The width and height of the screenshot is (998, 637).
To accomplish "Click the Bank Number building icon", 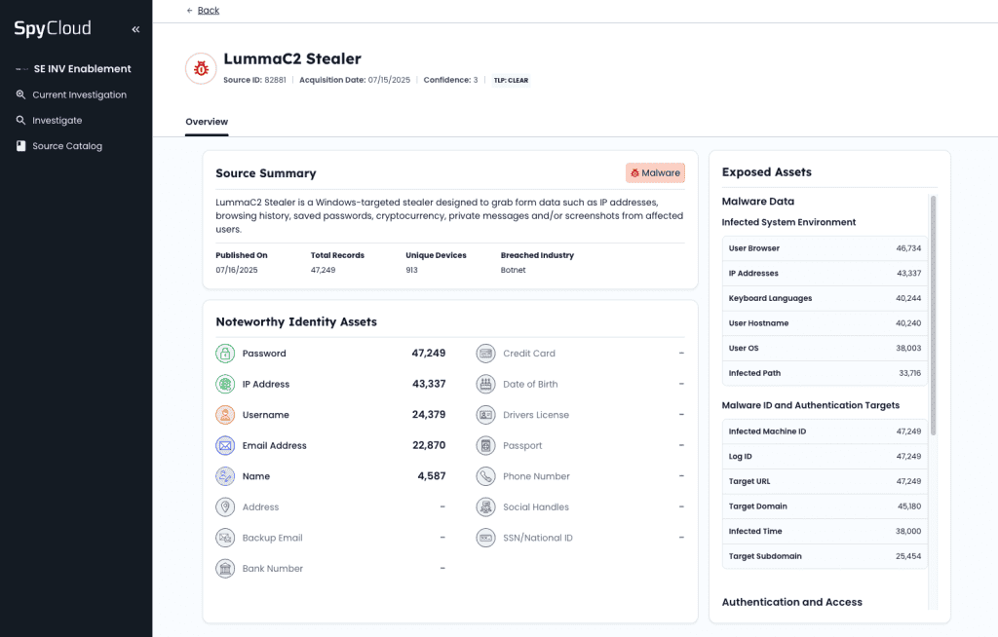I will coord(225,568).
